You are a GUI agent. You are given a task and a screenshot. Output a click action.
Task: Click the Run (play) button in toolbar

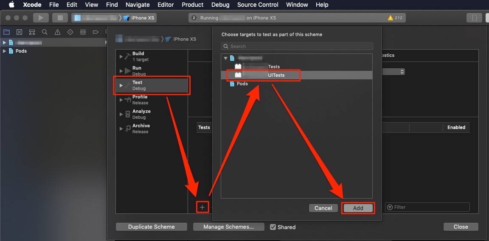click(x=41, y=18)
